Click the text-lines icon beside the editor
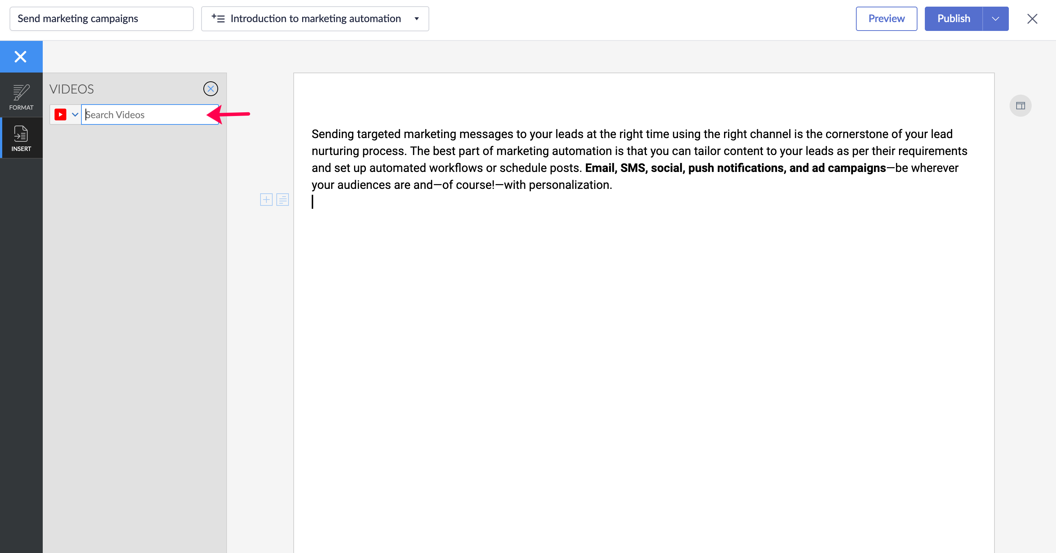 283,200
